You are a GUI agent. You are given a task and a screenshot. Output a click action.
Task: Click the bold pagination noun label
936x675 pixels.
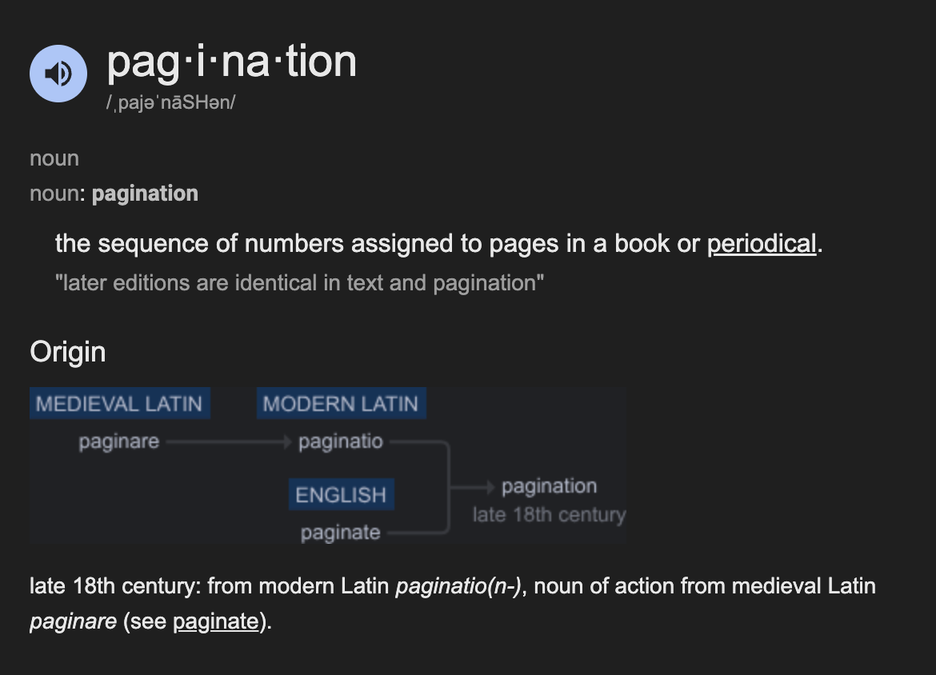(x=145, y=193)
